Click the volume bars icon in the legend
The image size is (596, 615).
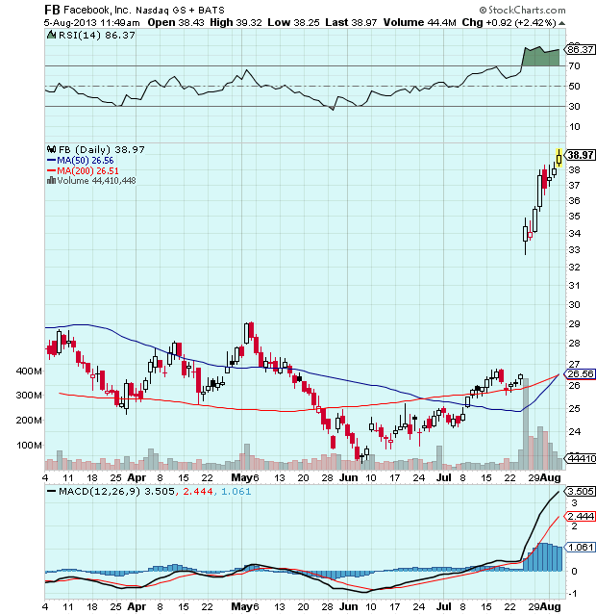pyautogui.click(x=51, y=180)
